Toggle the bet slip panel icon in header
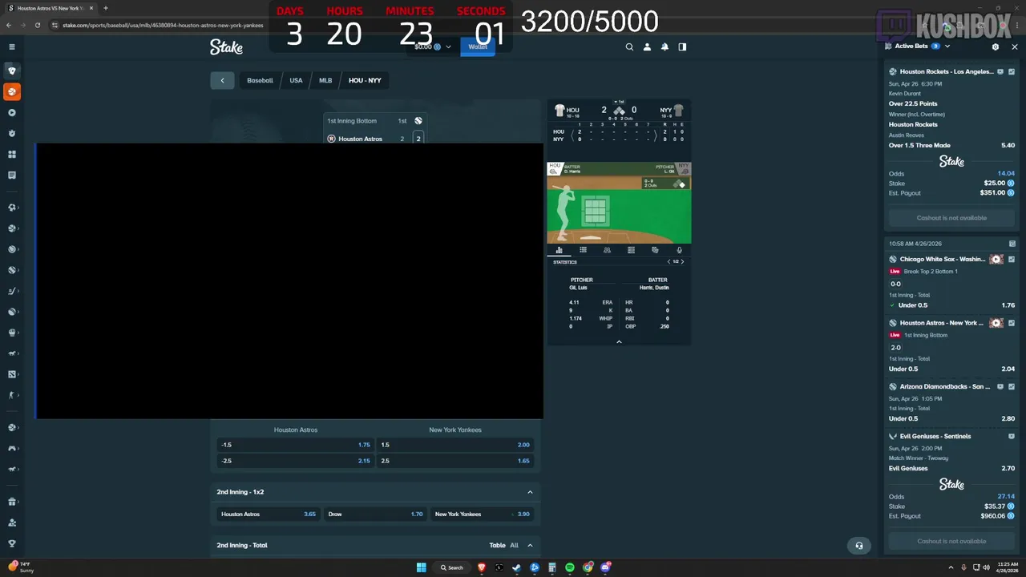The image size is (1026, 577). coord(682,46)
